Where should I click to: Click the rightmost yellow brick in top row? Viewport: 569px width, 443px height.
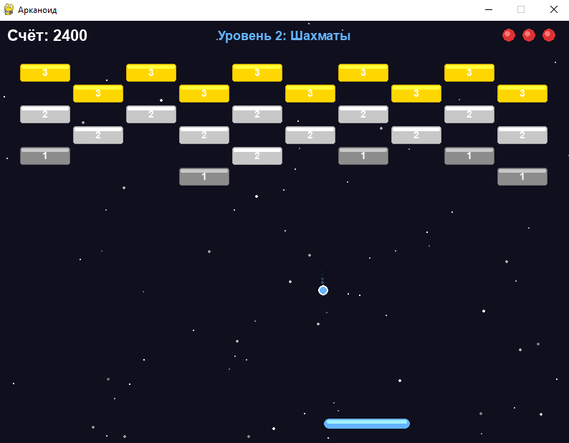469,72
